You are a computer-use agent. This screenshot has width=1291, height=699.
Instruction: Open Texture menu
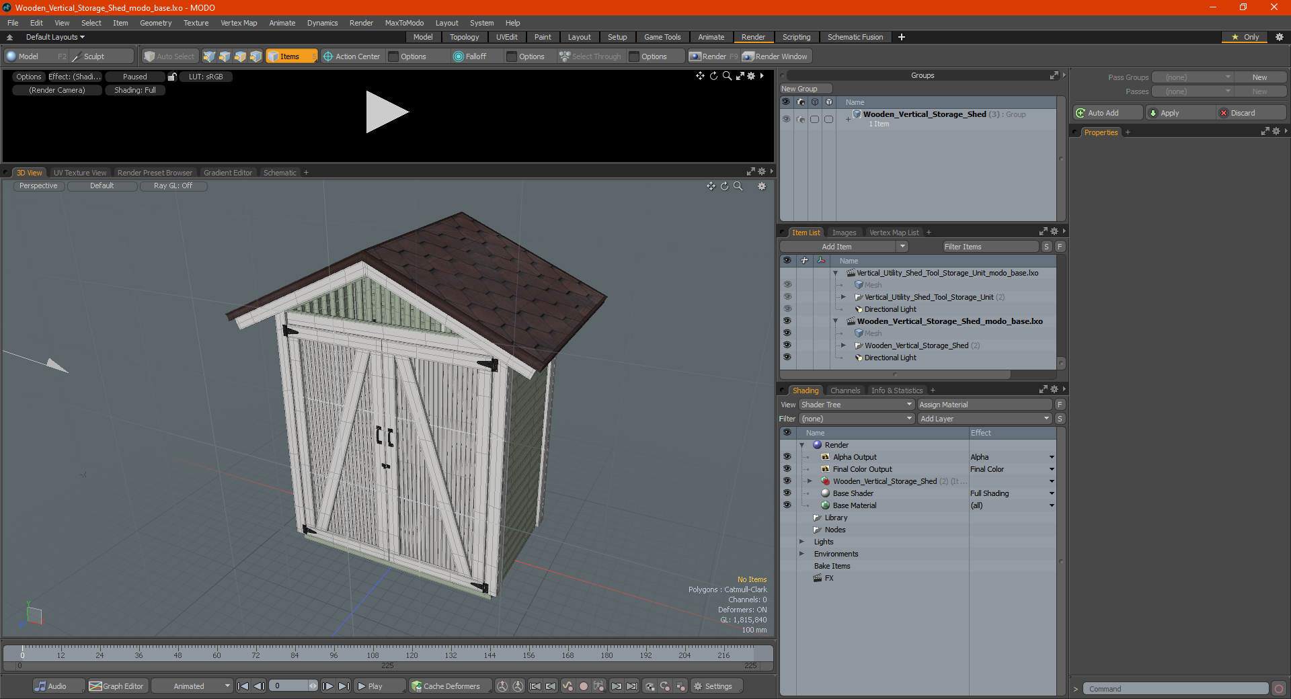pyautogui.click(x=196, y=23)
